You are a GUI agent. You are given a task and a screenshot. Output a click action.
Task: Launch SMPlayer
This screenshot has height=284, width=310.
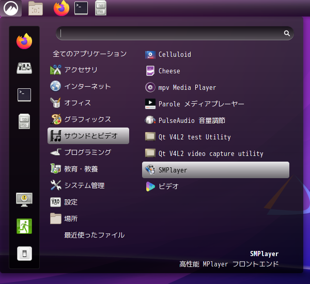pyautogui.click(x=215, y=170)
